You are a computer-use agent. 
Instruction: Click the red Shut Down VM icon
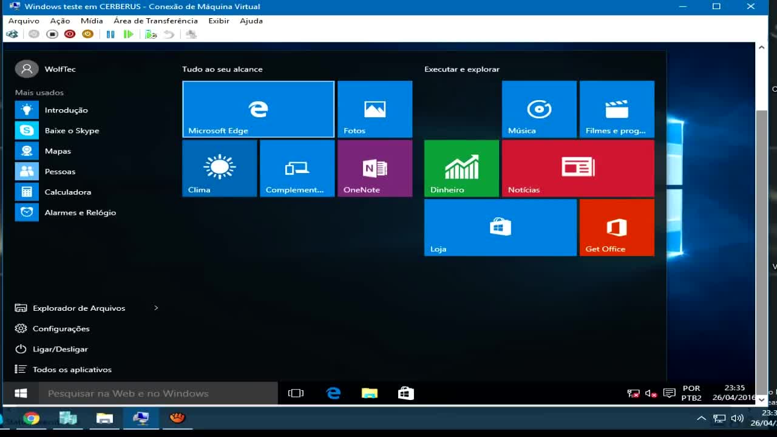70,35
